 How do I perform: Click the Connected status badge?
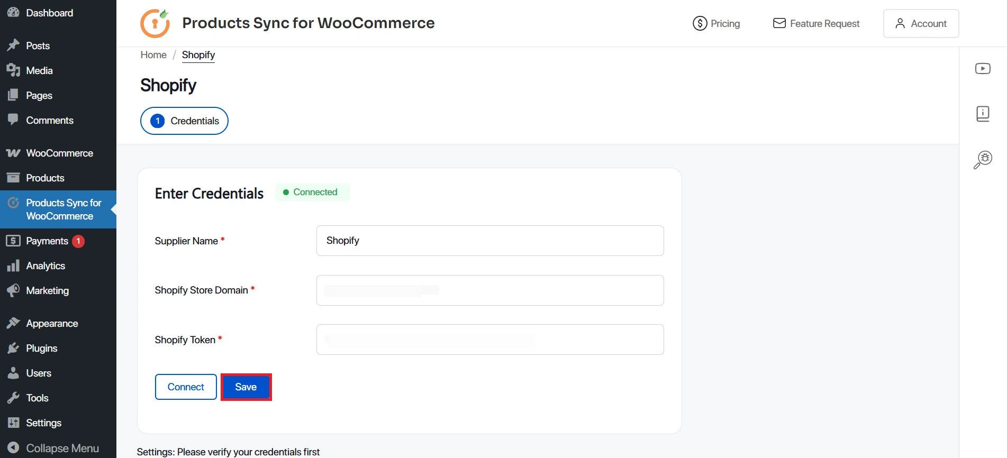click(x=312, y=192)
